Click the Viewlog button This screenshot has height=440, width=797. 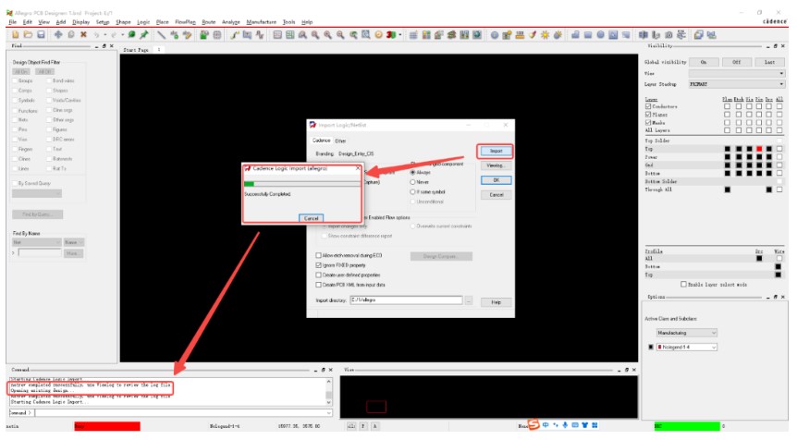(496, 165)
